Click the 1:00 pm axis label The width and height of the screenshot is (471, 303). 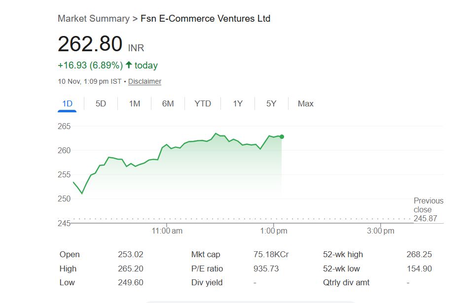click(273, 231)
